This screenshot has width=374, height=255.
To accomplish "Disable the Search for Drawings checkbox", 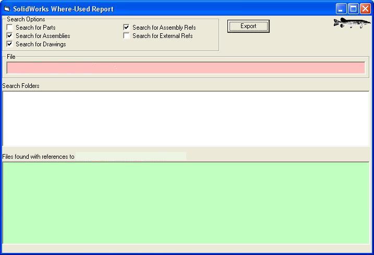I will pos(9,44).
